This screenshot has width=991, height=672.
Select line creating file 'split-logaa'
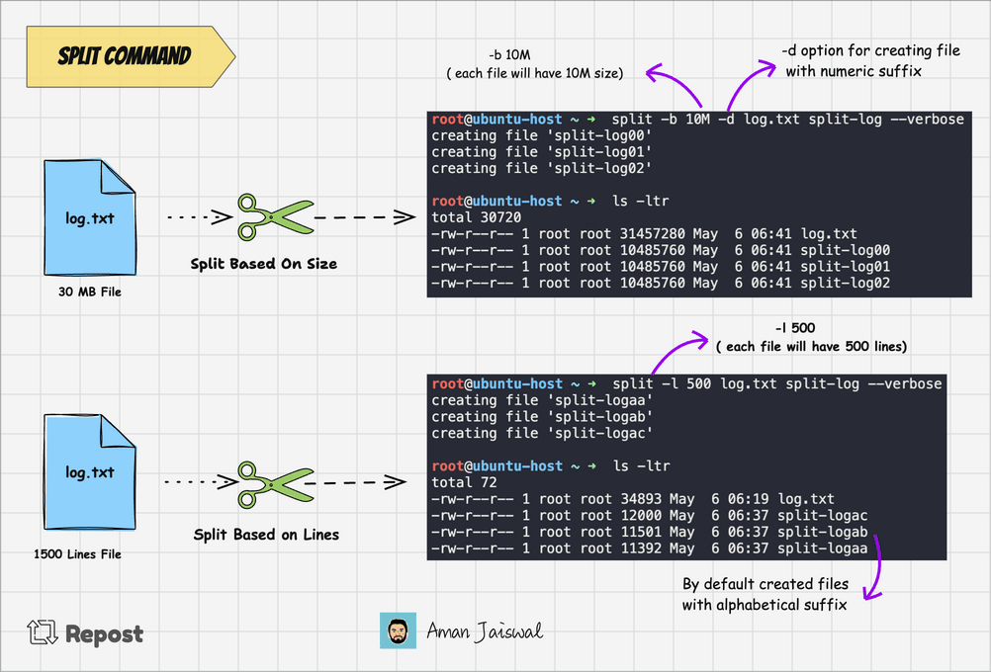(x=542, y=400)
